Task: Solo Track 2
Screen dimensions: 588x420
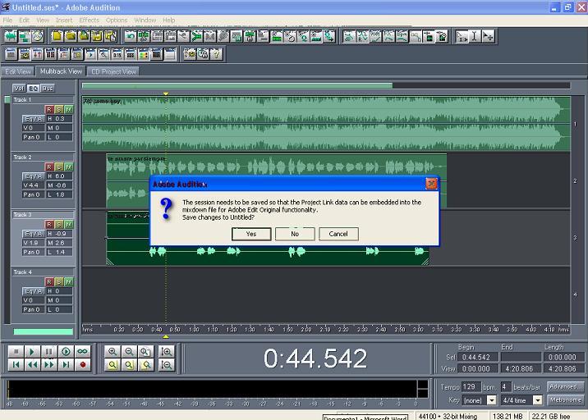Action: 59,167
